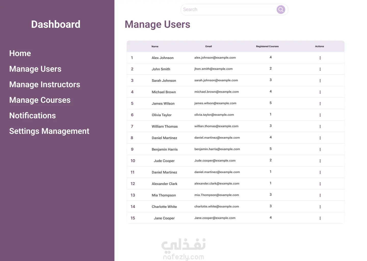Open actions for Mia Thompson
The width and height of the screenshot is (367, 261).
[320, 195]
